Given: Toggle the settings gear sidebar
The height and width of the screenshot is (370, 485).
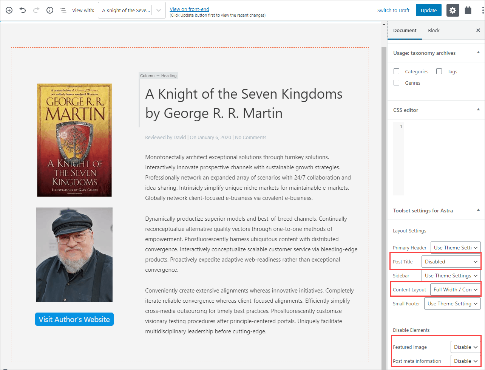Looking at the screenshot, I should [453, 10].
